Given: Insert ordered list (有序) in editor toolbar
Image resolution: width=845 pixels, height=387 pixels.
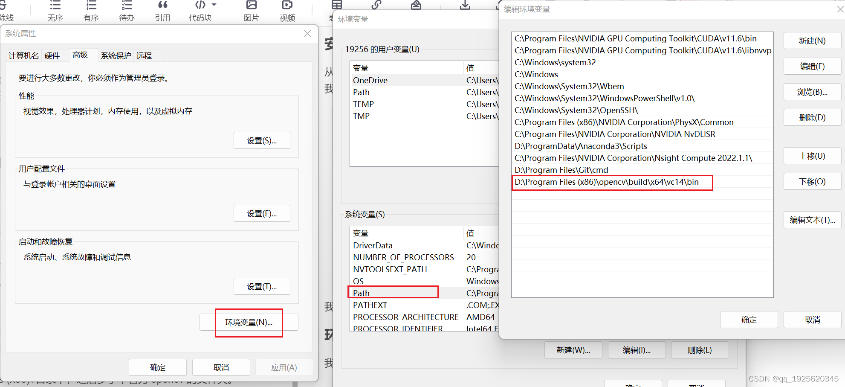Looking at the screenshot, I should click(91, 11).
